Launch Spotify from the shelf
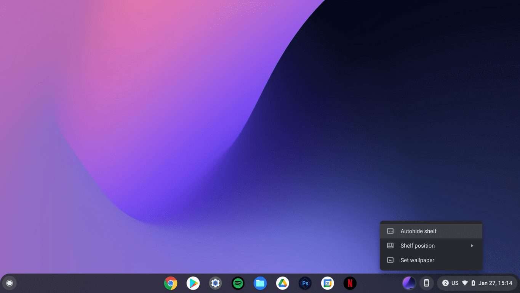Viewport: 520px width, 293px height. (x=238, y=283)
